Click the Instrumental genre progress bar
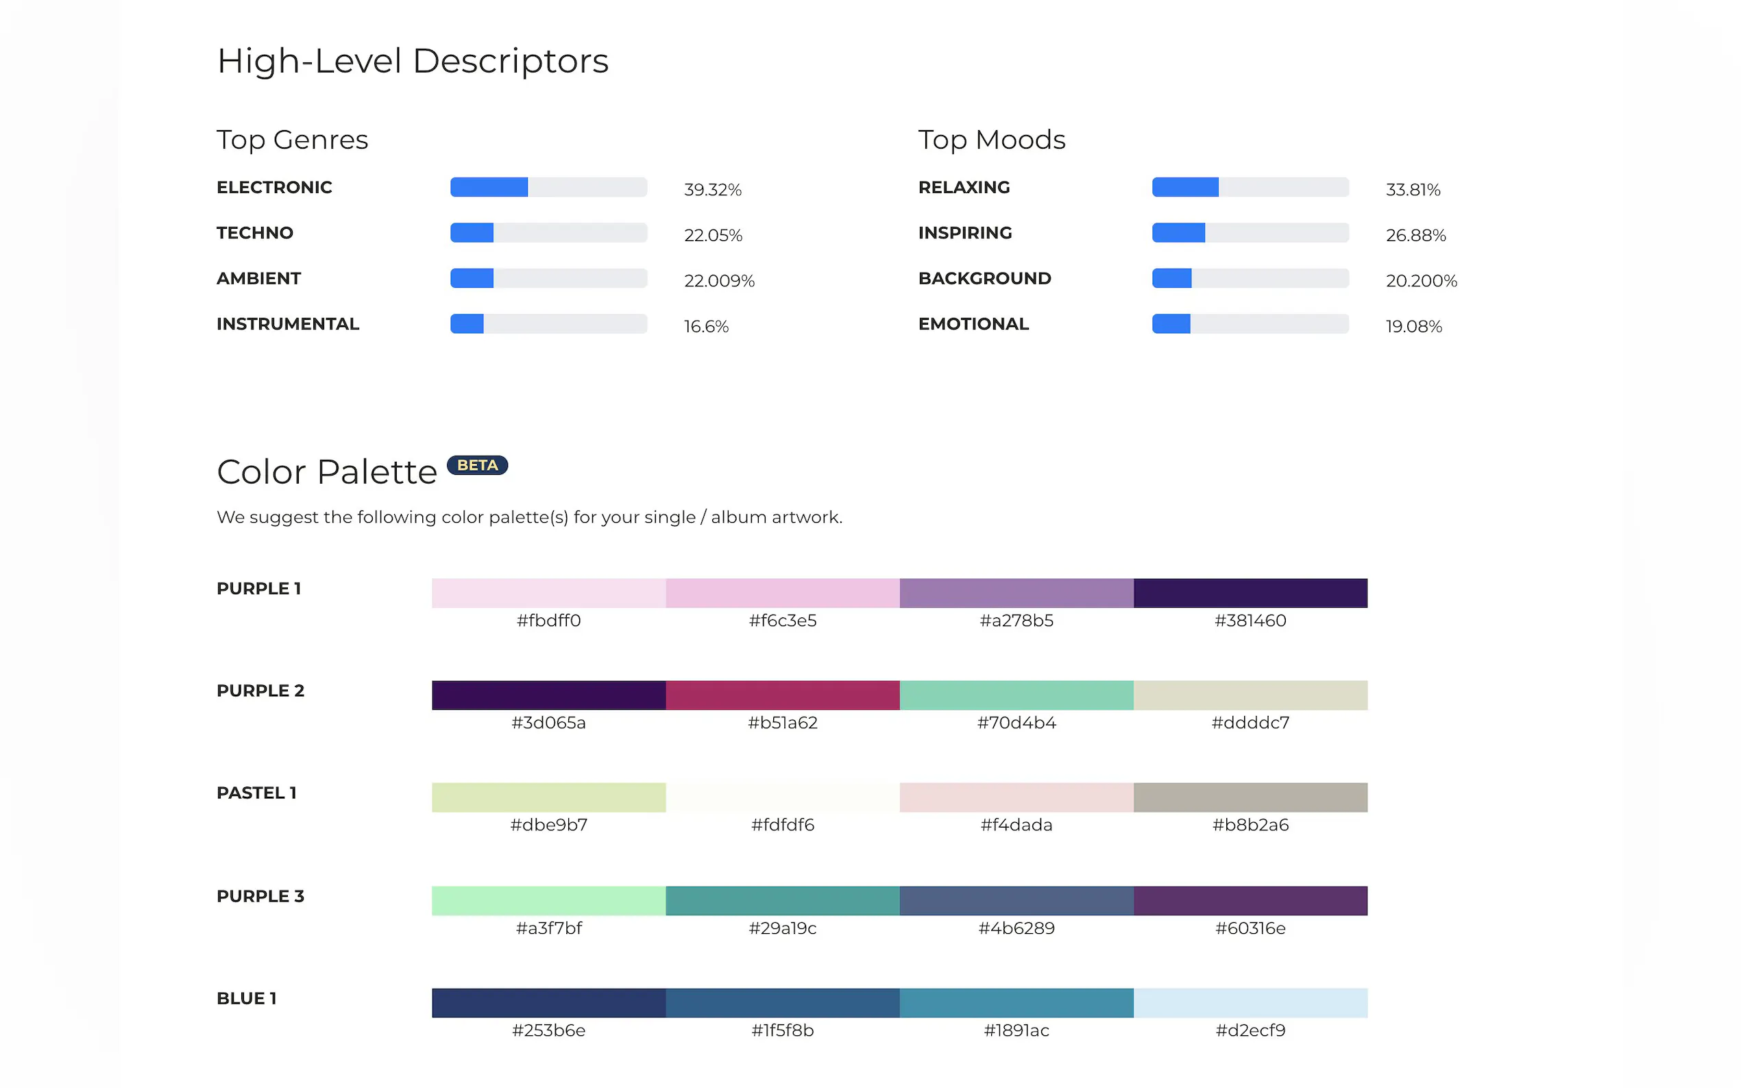The height and width of the screenshot is (1088, 1741). (548, 324)
